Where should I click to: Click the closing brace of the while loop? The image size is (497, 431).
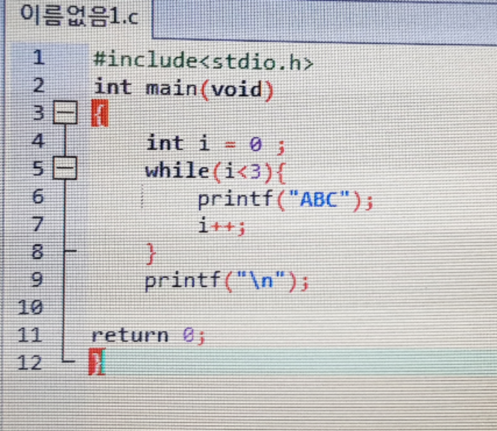pos(152,254)
